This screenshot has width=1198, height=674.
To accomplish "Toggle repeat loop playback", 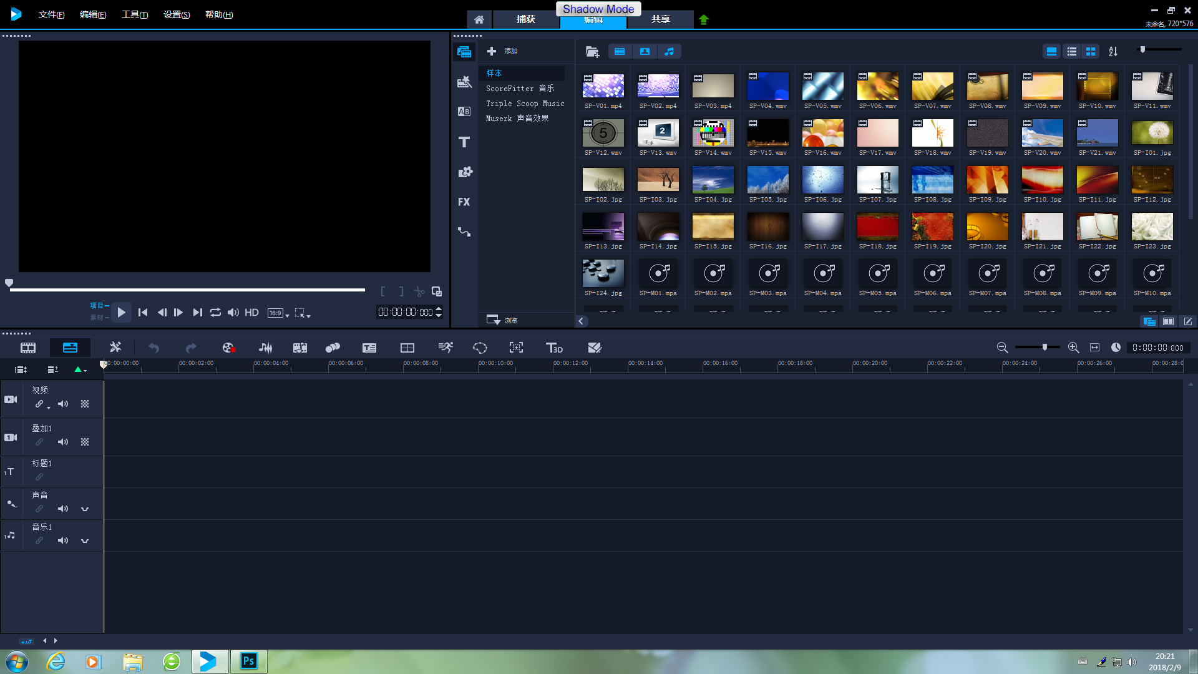I will click(215, 312).
